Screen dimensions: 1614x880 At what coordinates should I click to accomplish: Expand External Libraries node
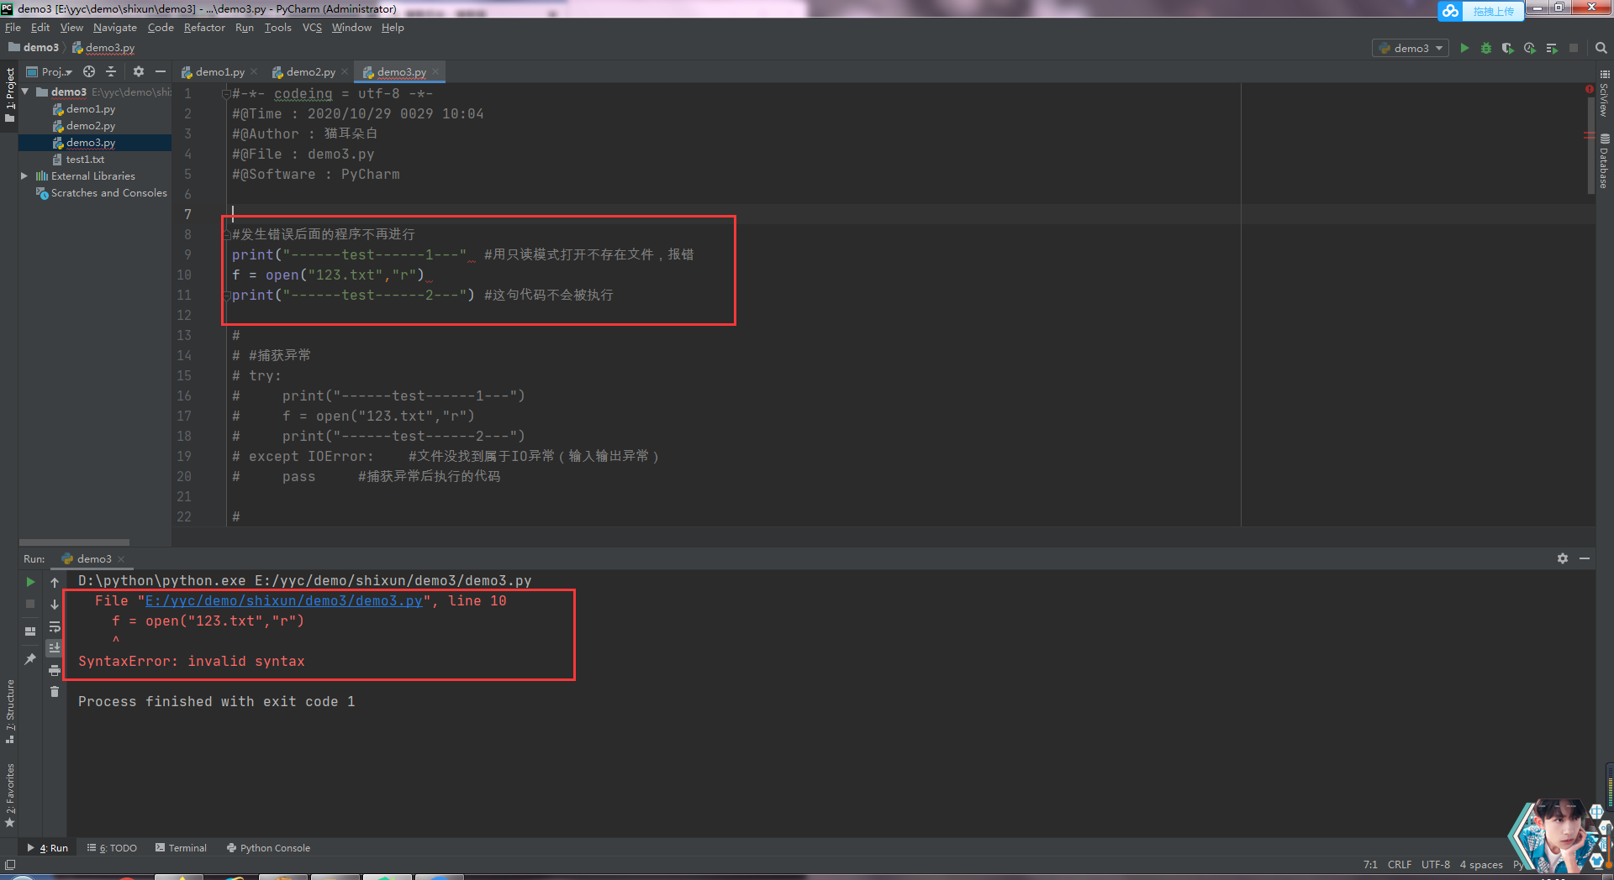click(x=24, y=175)
